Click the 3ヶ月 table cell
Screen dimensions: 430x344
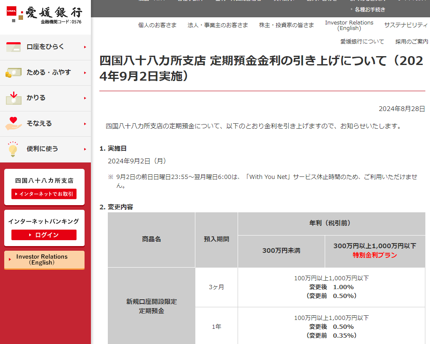click(216, 287)
